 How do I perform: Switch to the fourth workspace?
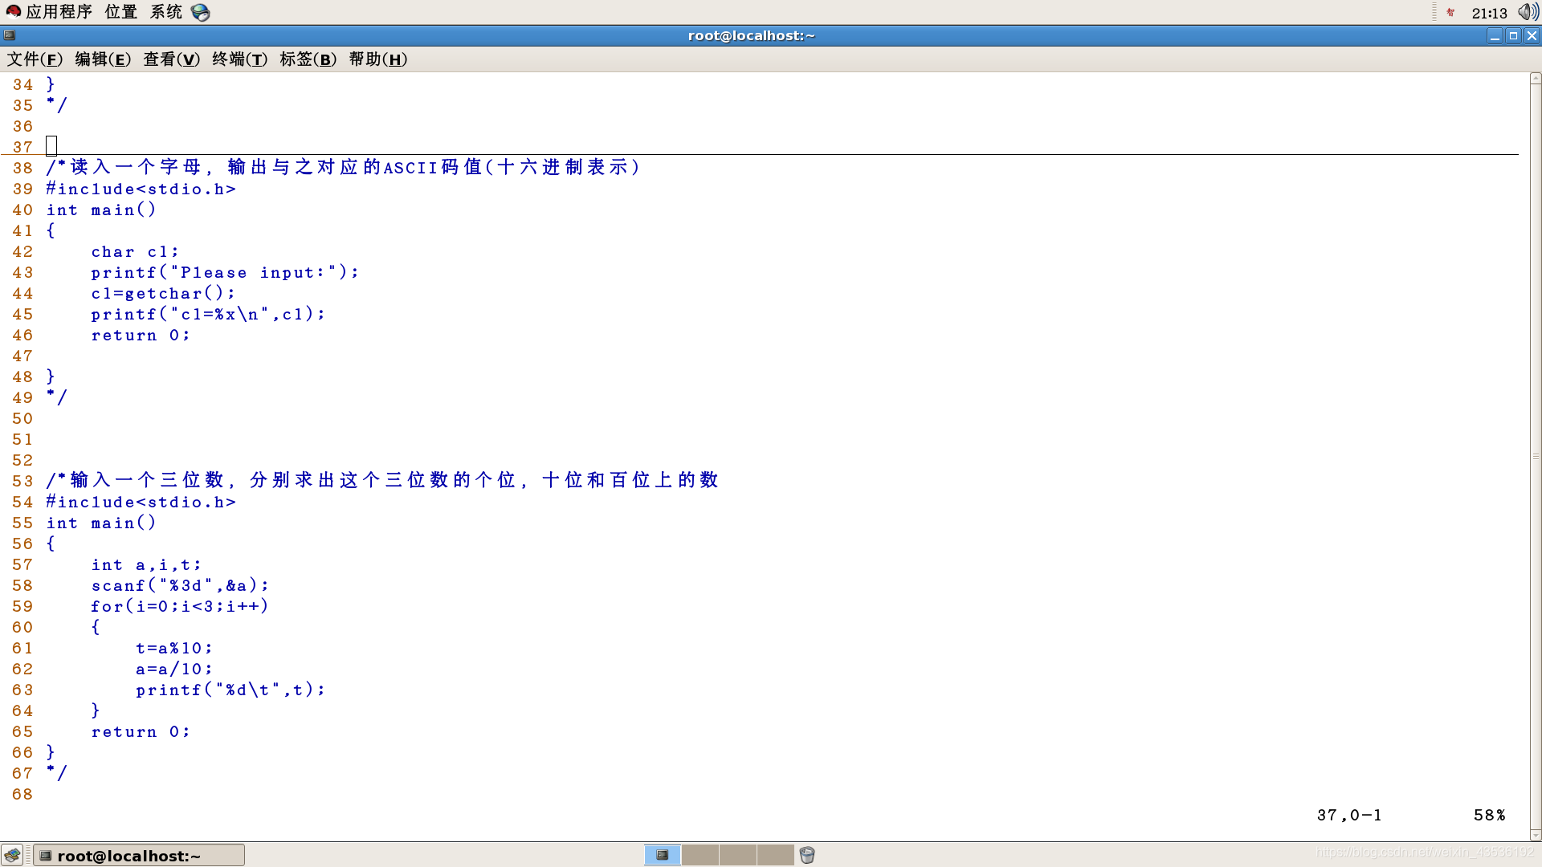point(776,855)
